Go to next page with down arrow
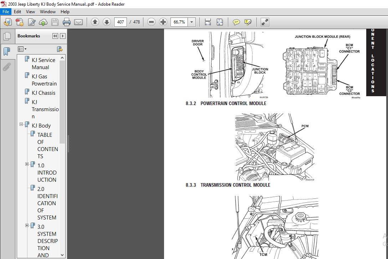 click(x=107, y=22)
